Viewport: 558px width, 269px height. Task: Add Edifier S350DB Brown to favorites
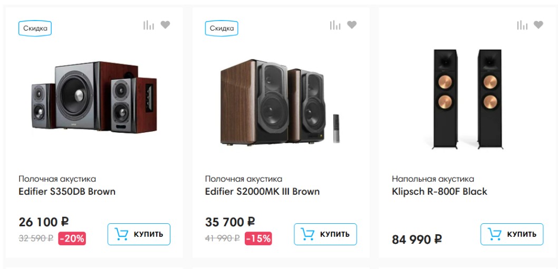[x=166, y=25]
